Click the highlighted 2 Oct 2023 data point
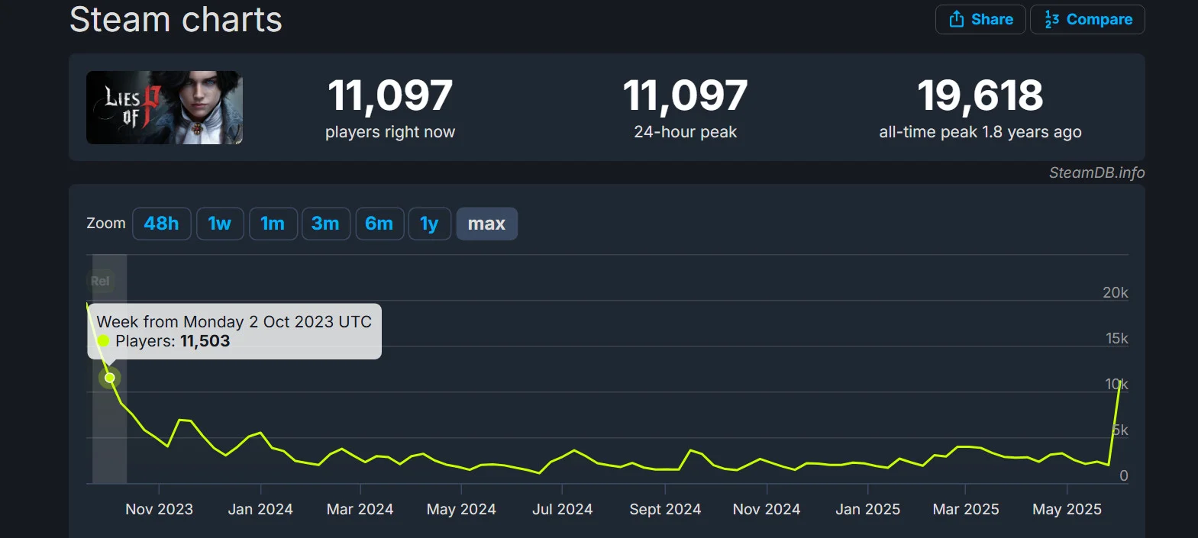1198x538 pixels. point(110,378)
